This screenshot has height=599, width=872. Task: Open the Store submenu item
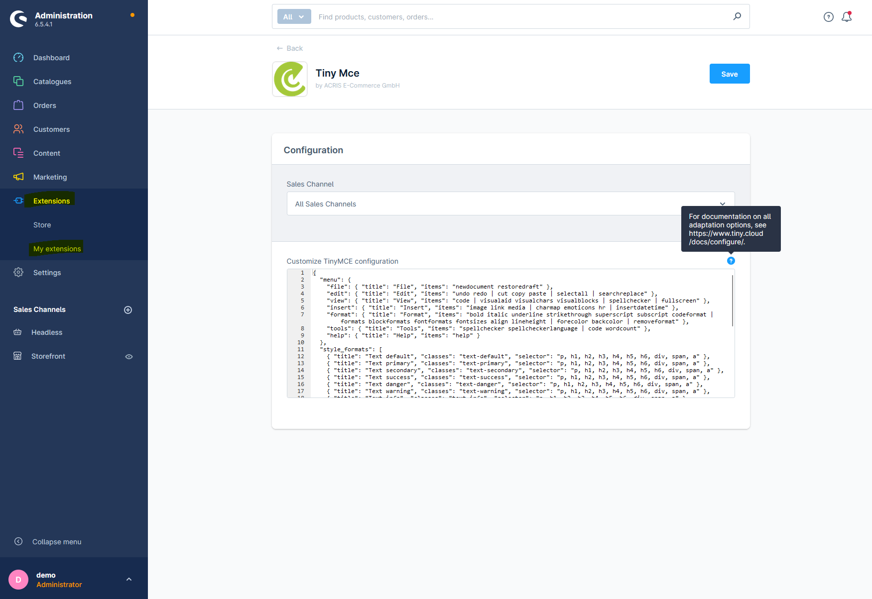(x=42, y=225)
